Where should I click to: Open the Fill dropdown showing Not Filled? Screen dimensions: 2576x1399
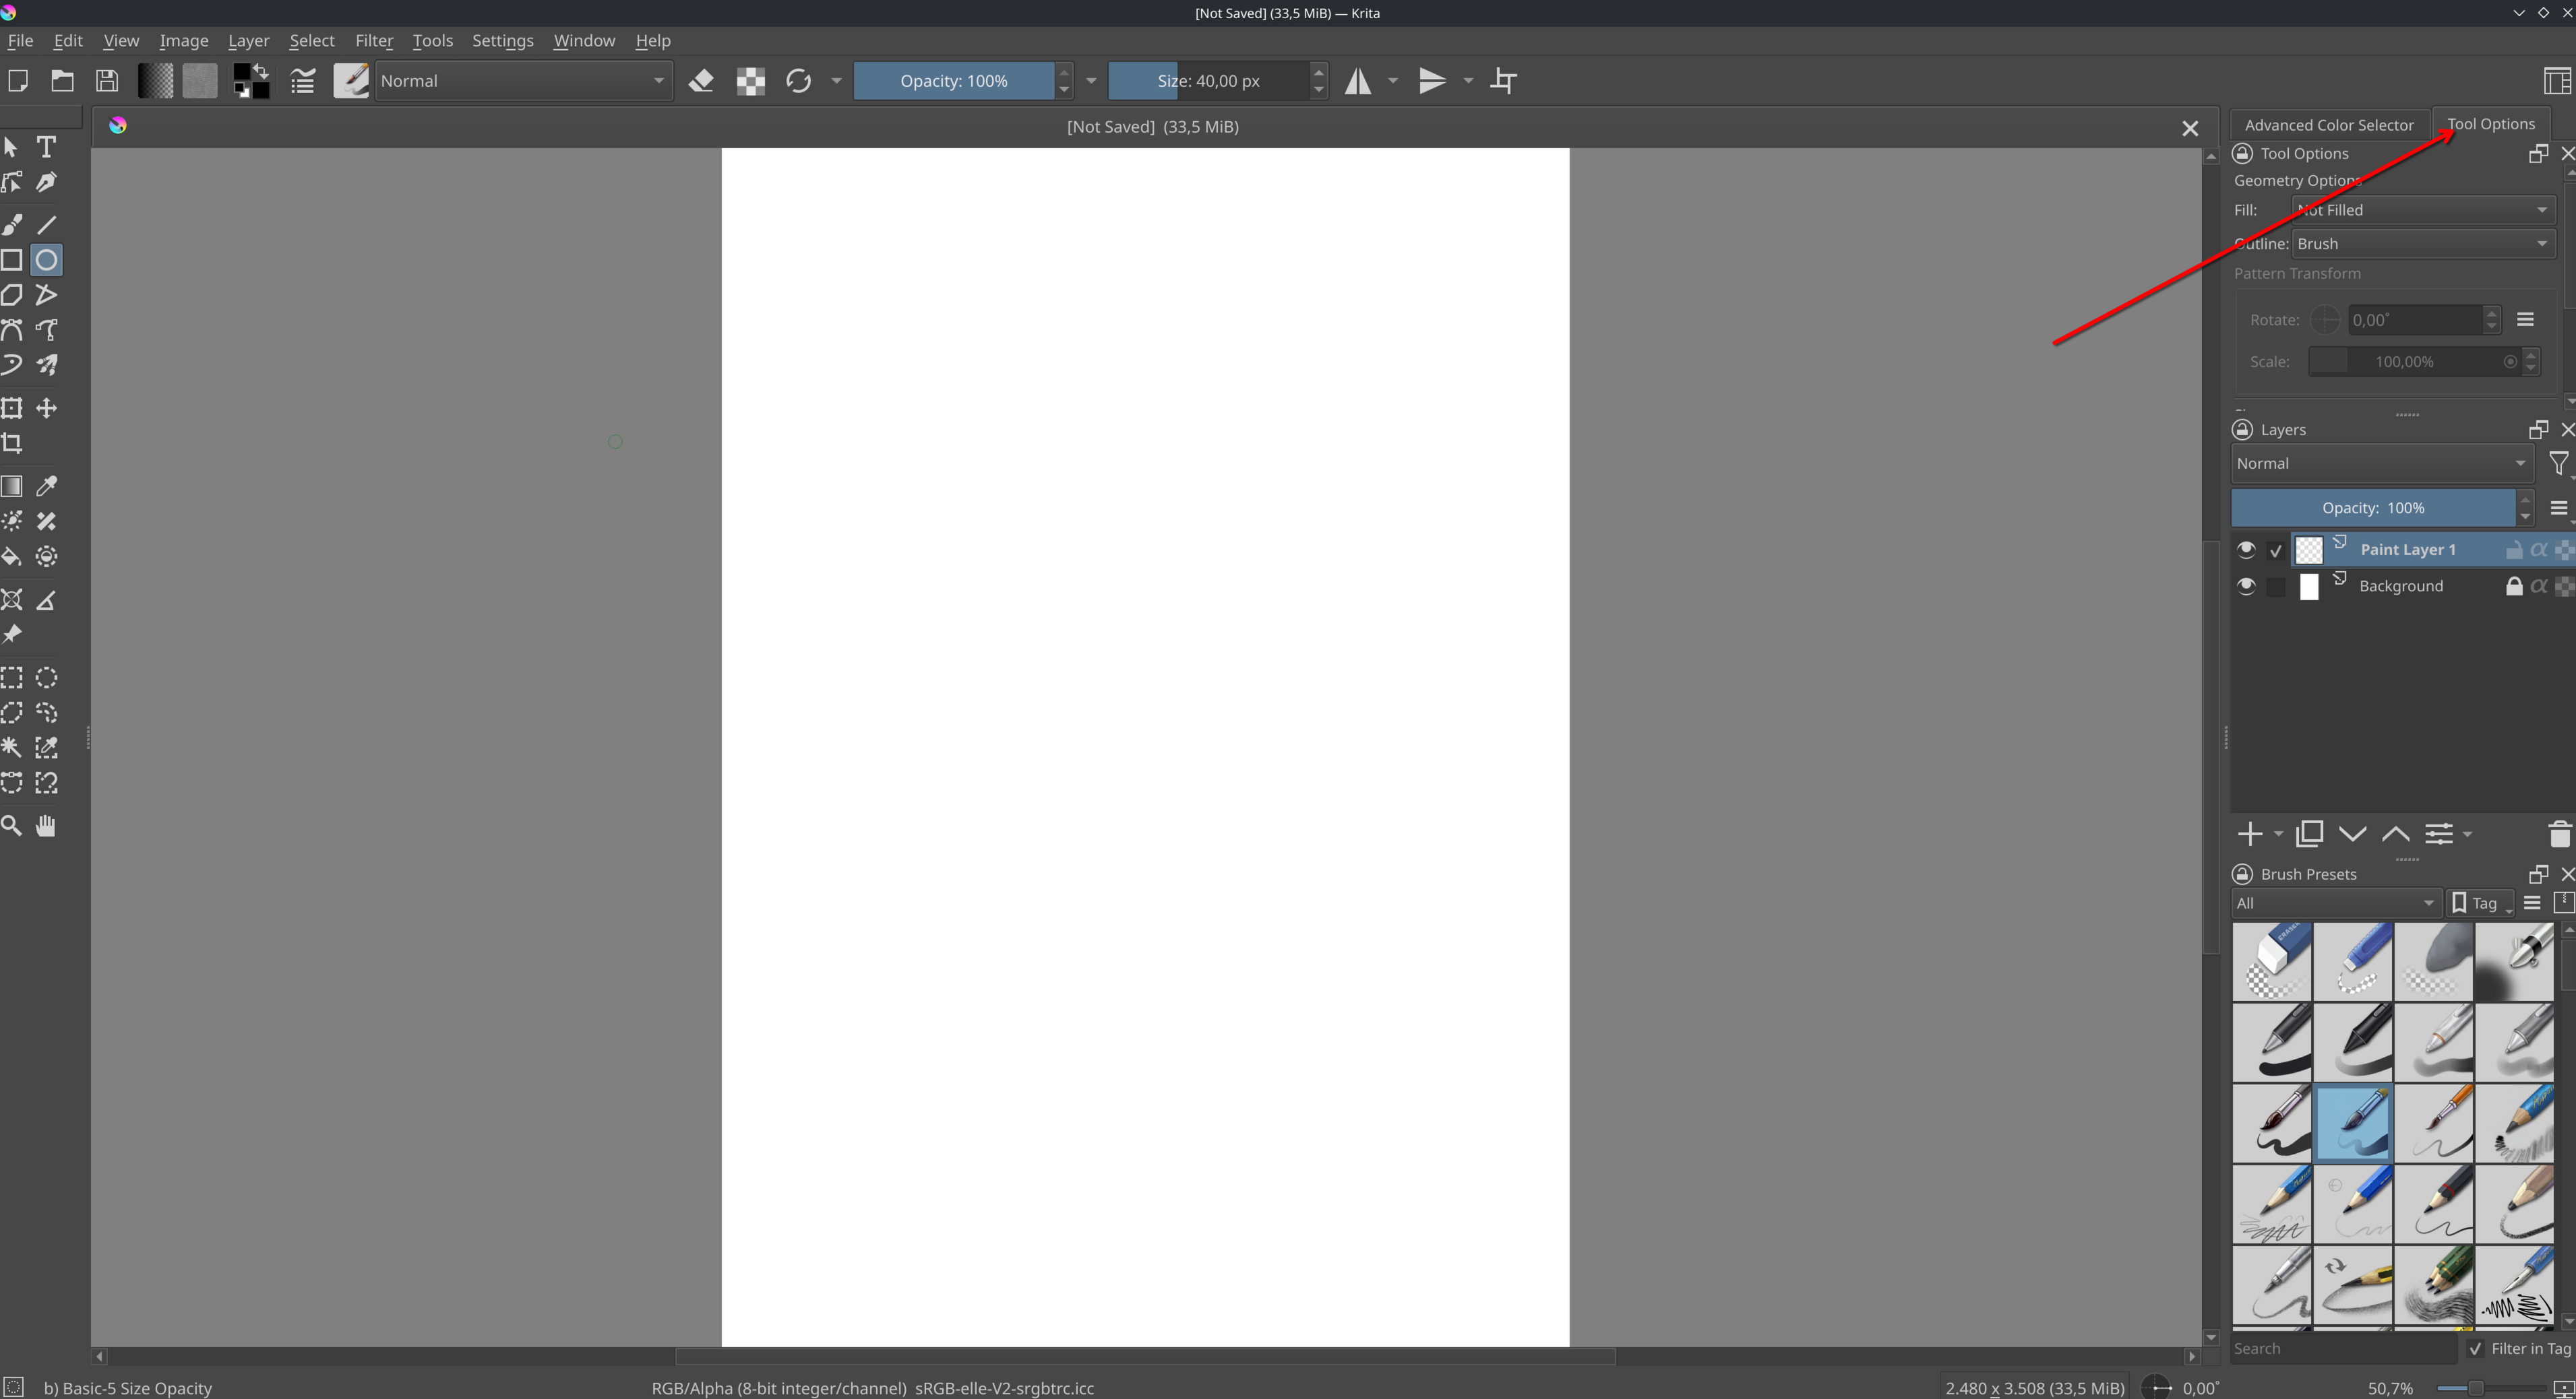2422,210
